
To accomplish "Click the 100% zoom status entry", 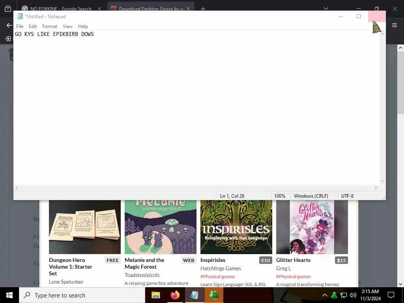I will tap(280, 196).
